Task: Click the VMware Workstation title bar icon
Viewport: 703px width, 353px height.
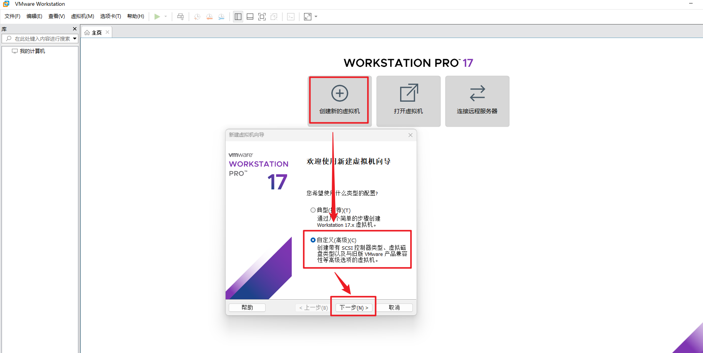Action: pos(6,4)
